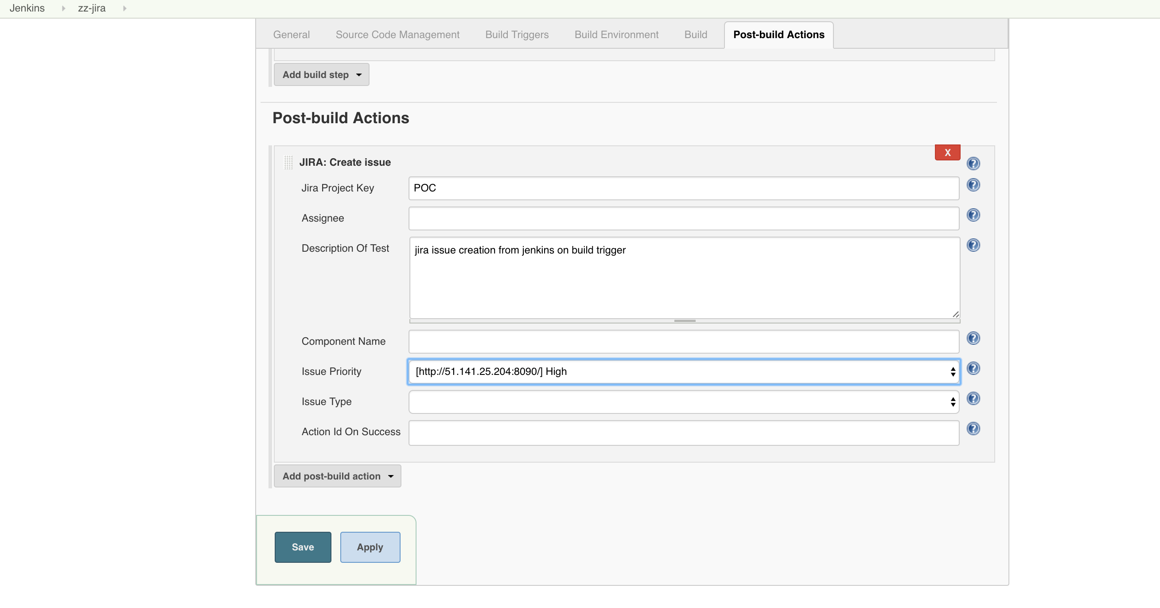The height and width of the screenshot is (608, 1160).
Task: Delete the JIRA: Create issue action
Action: pos(947,153)
